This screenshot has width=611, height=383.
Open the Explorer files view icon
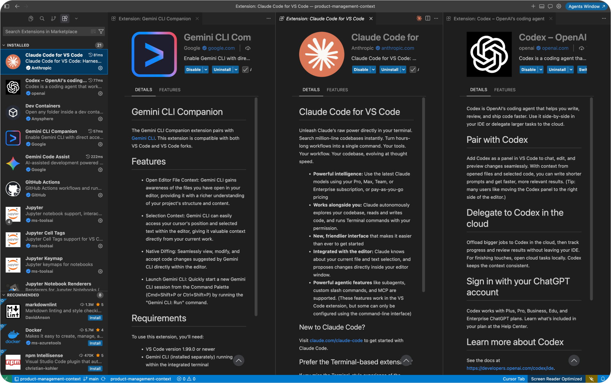31,19
